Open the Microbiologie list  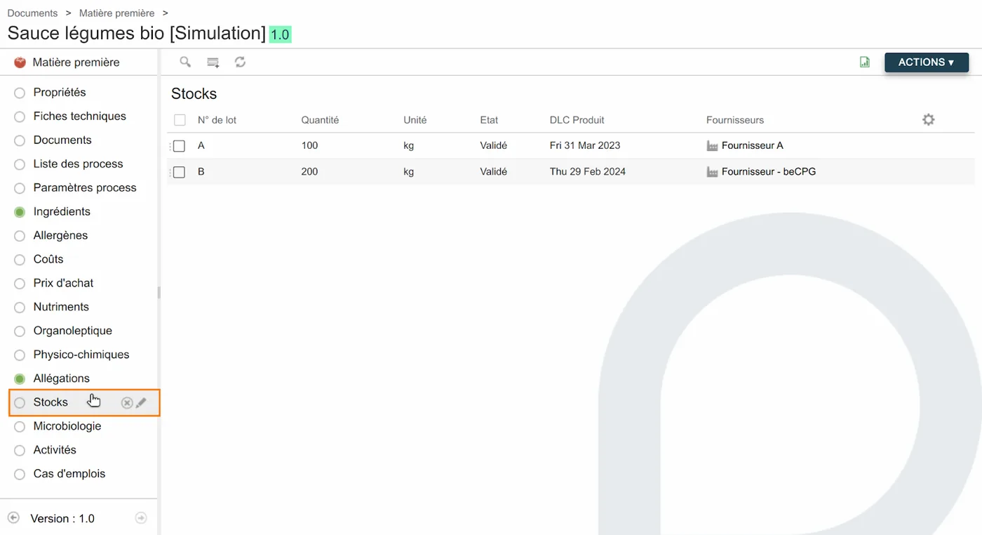click(x=67, y=426)
